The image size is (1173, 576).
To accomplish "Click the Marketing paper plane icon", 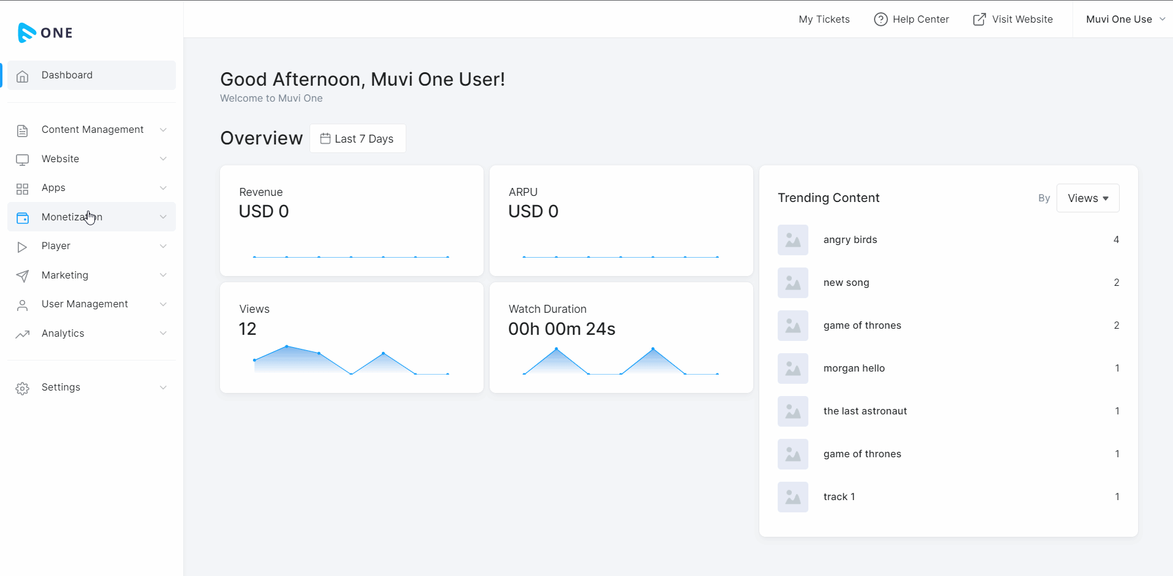I will pos(23,276).
